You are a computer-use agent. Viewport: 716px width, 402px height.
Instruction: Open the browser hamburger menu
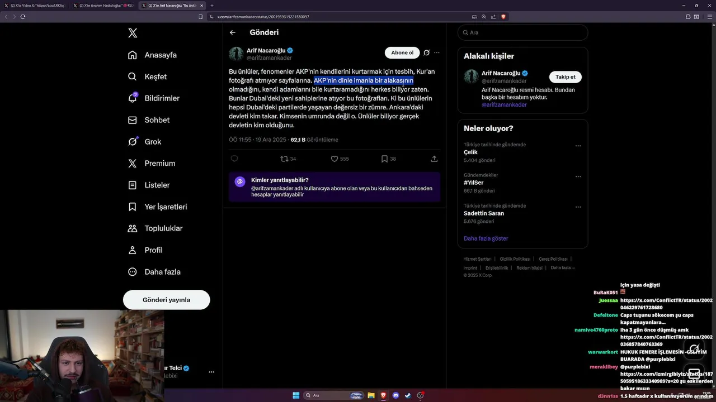[709, 17]
